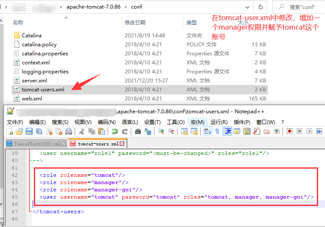Open the 编码(N) menu
325x227 pixels.
(106, 122)
